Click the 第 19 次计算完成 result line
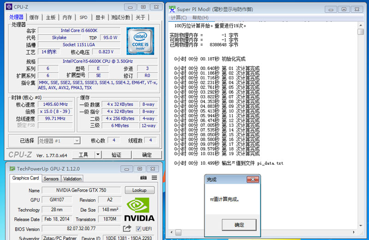369x240 pixels. [217, 154]
